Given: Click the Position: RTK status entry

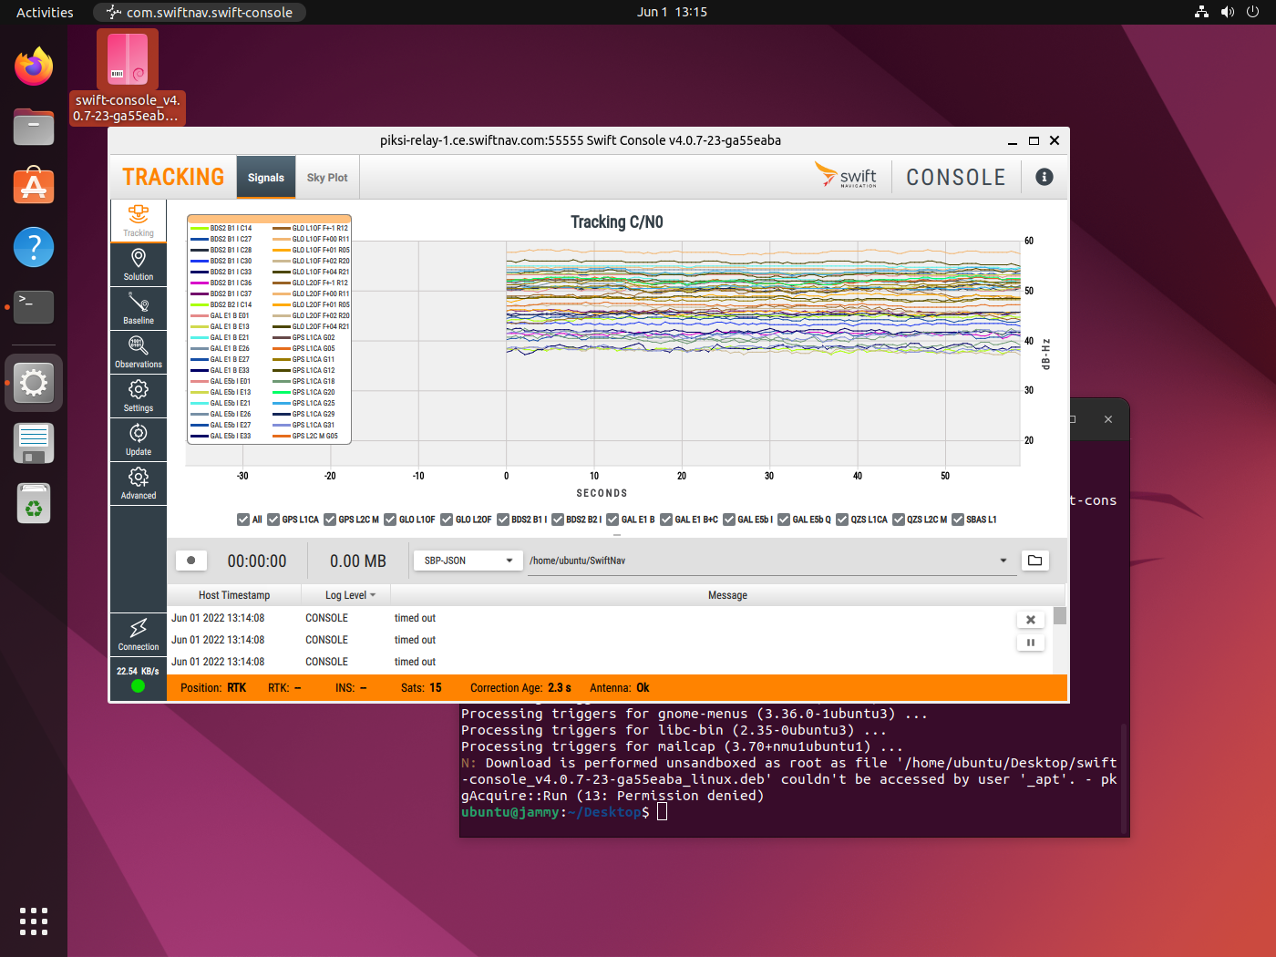Looking at the screenshot, I should click(213, 688).
